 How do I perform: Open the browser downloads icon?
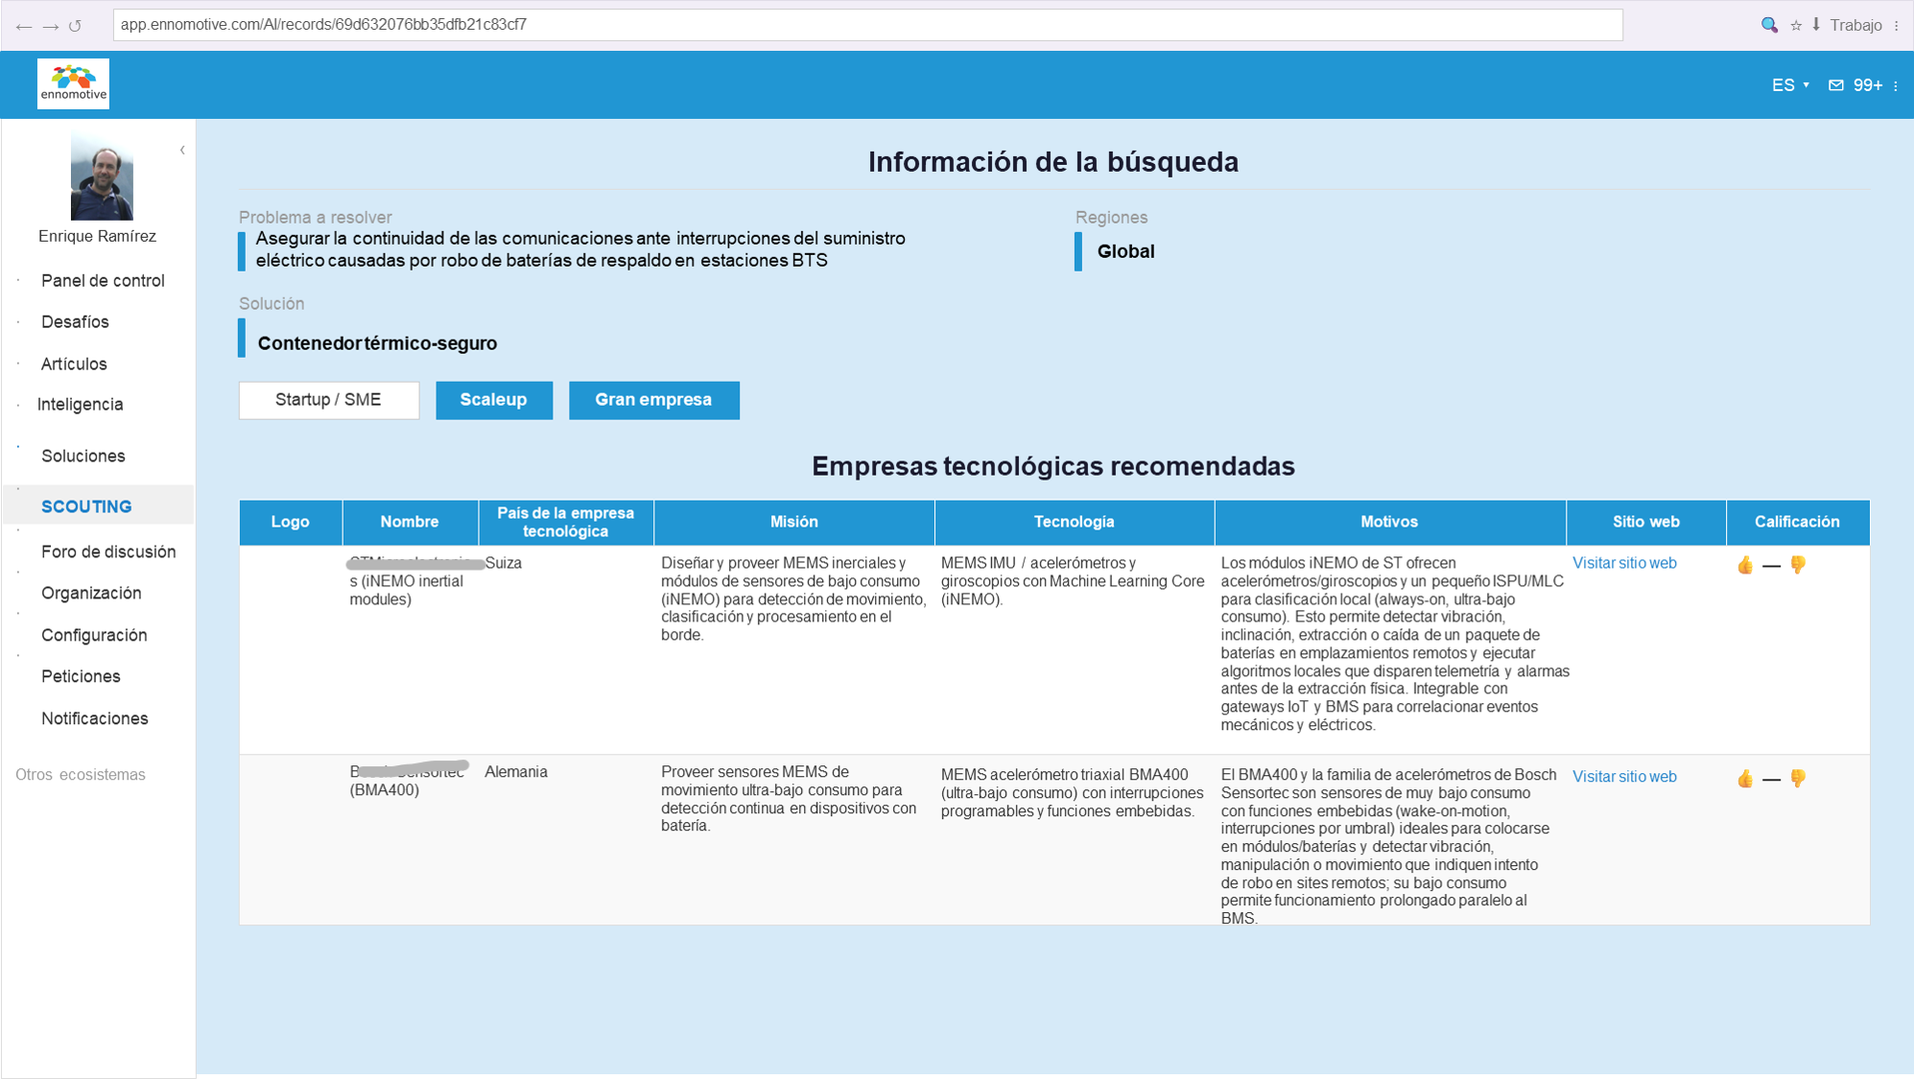pyautogui.click(x=1816, y=25)
